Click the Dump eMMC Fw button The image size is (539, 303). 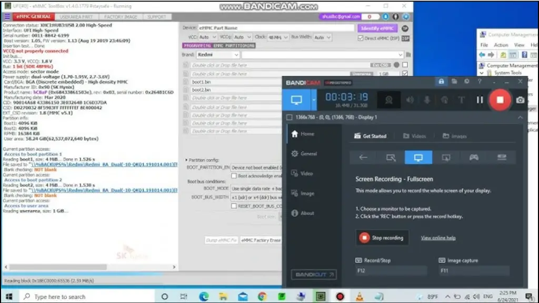pos(222,240)
